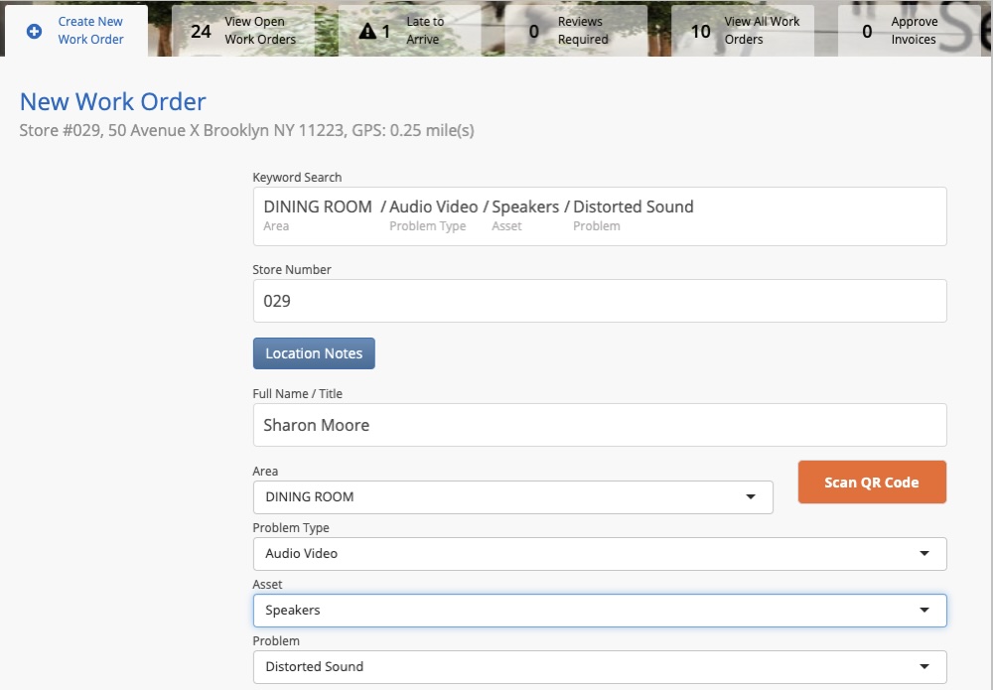Click the "0" badge next to Reviews Required

(533, 31)
